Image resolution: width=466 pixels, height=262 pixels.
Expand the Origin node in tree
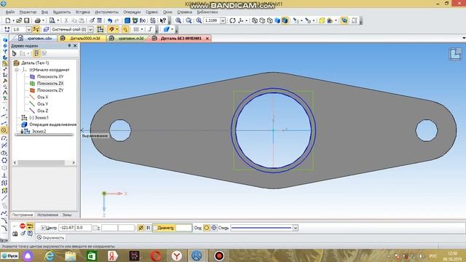pos(17,70)
